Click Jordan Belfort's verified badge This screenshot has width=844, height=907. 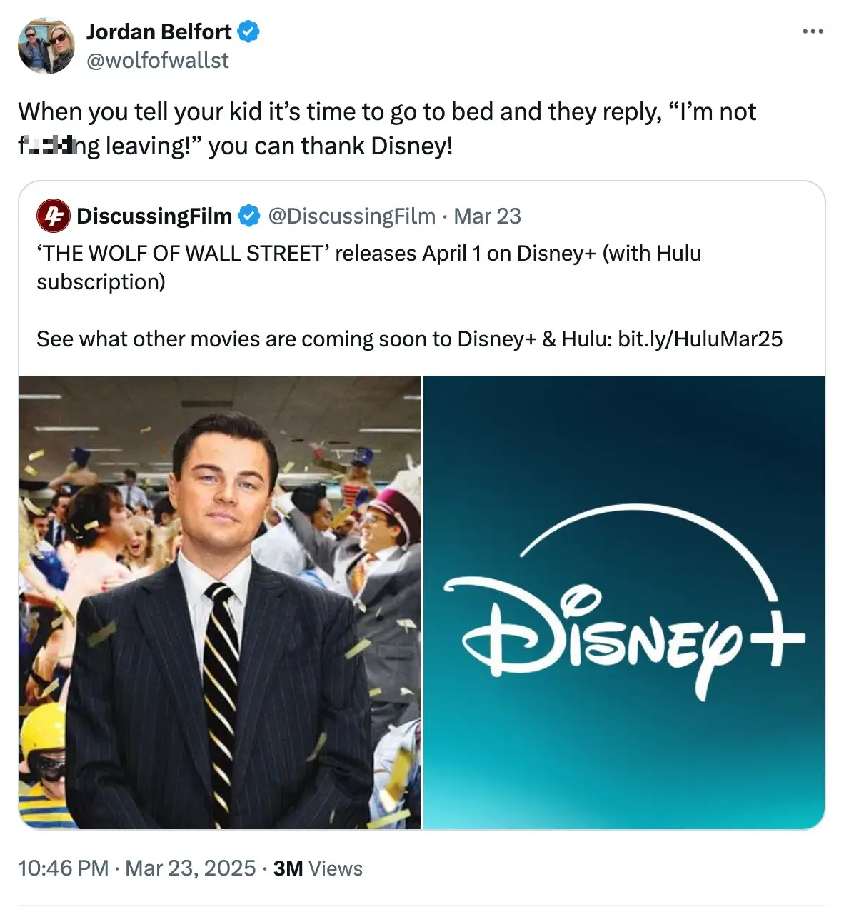click(249, 31)
